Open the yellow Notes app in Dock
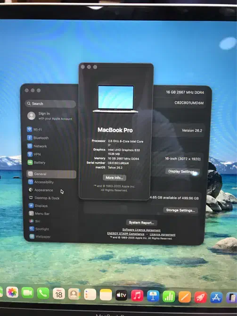The height and width of the screenshot is (316, 237). click(106, 295)
